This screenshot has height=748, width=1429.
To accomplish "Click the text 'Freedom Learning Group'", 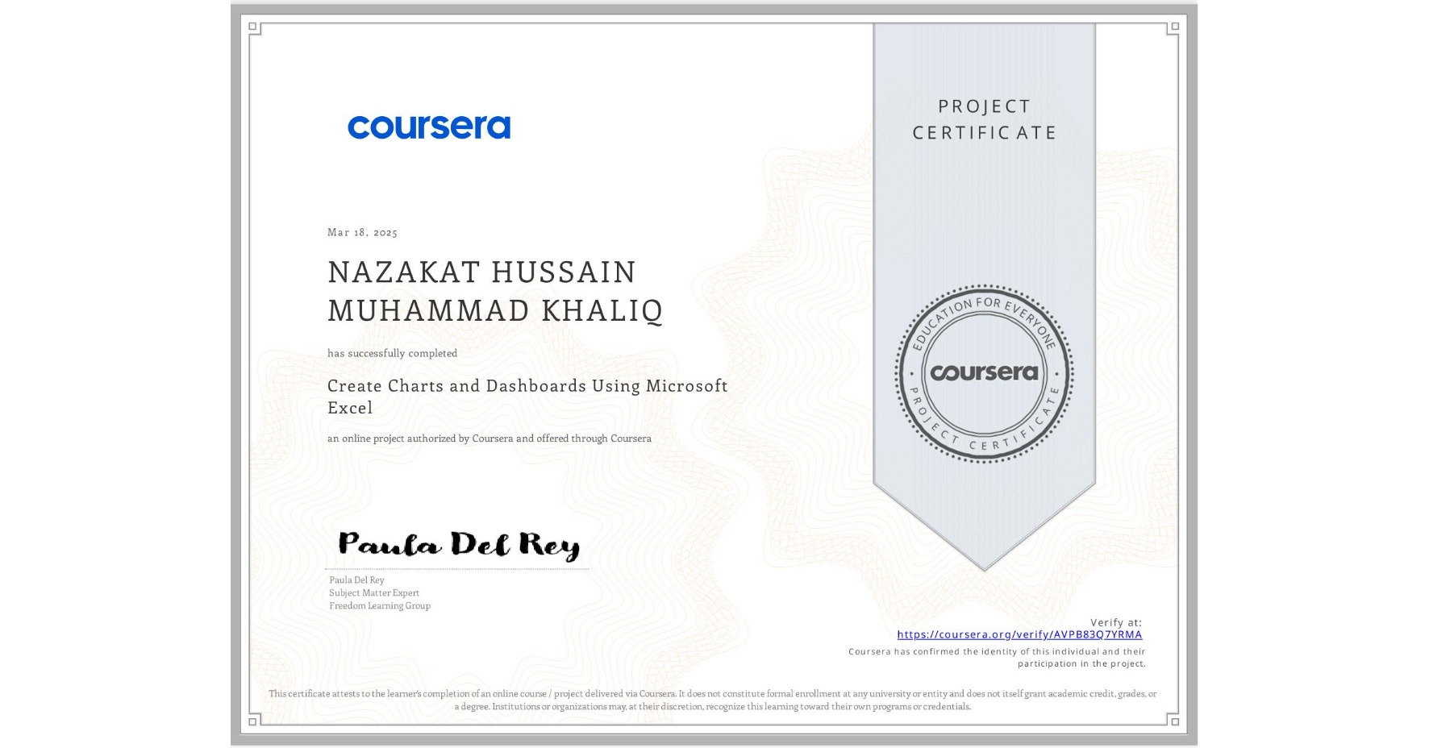I will [x=380, y=605].
